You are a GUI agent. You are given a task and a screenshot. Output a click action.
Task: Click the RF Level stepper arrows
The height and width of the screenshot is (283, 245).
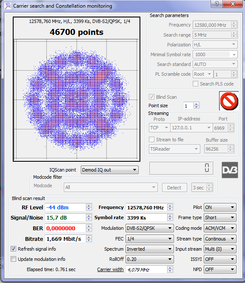88,207
